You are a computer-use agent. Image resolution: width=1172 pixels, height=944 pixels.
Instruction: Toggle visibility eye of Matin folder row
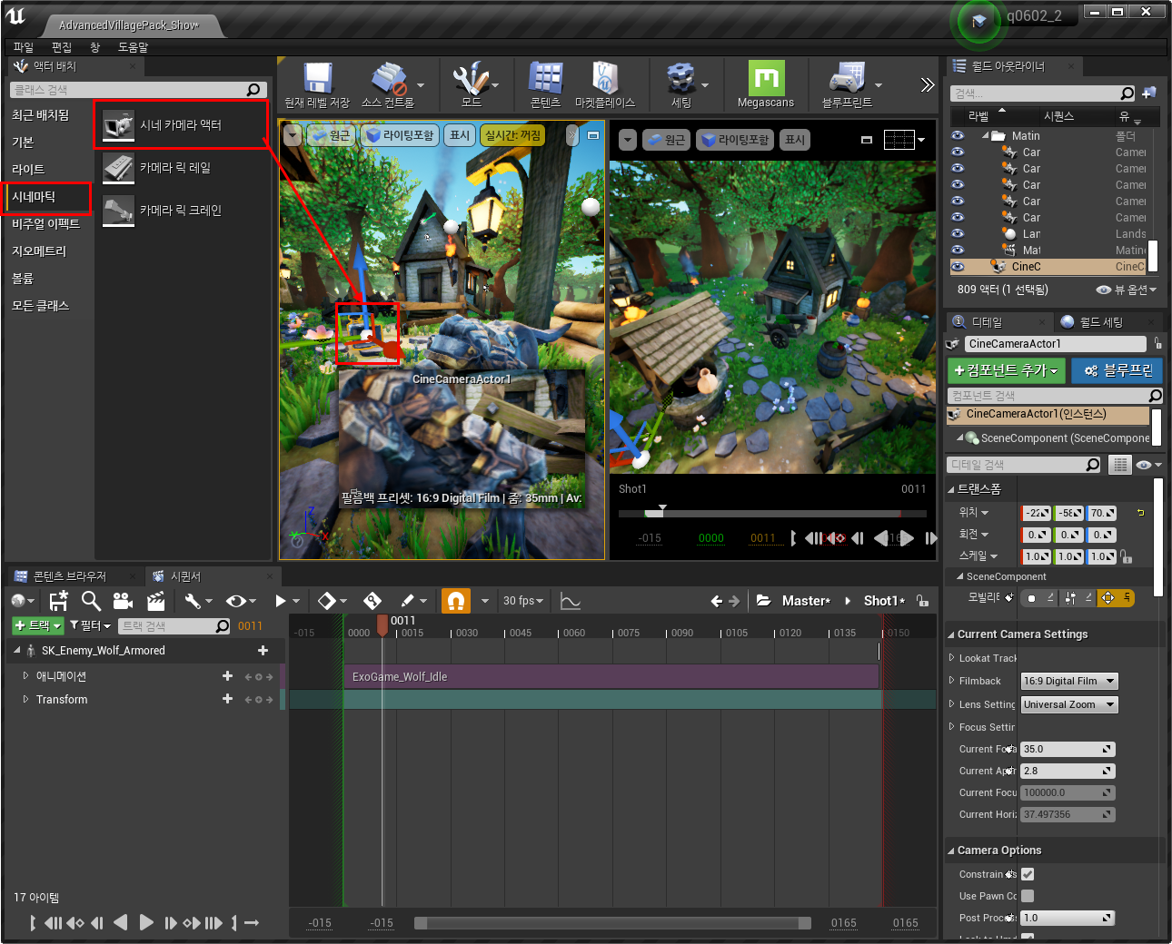point(958,135)
